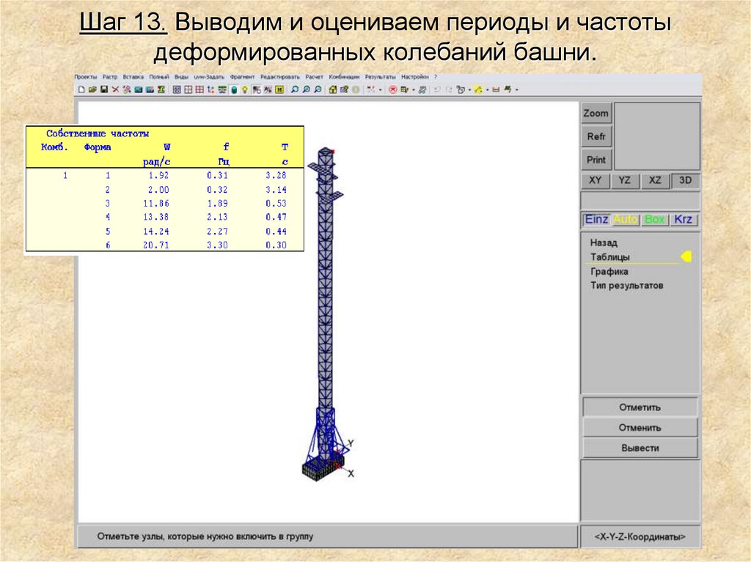Screen dimensions: 751x562
Task: Click frequency value 20.71 in table
Action: coord(156,245)
